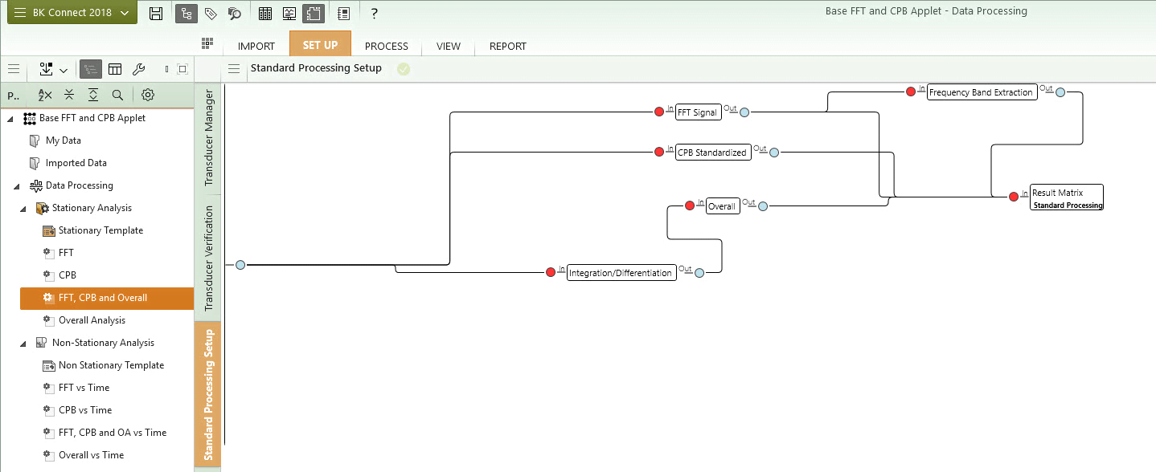Open the VIEW tab
1156x472 pixels.
(449, 46)
